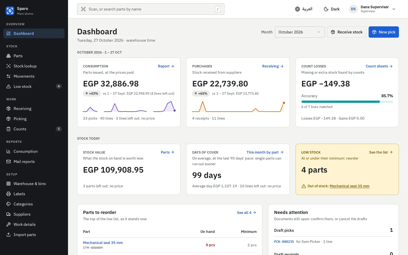Viewport: 408px width, 255px height.
Task: Click the Suppliers truck icon
Action: (8, 214)
